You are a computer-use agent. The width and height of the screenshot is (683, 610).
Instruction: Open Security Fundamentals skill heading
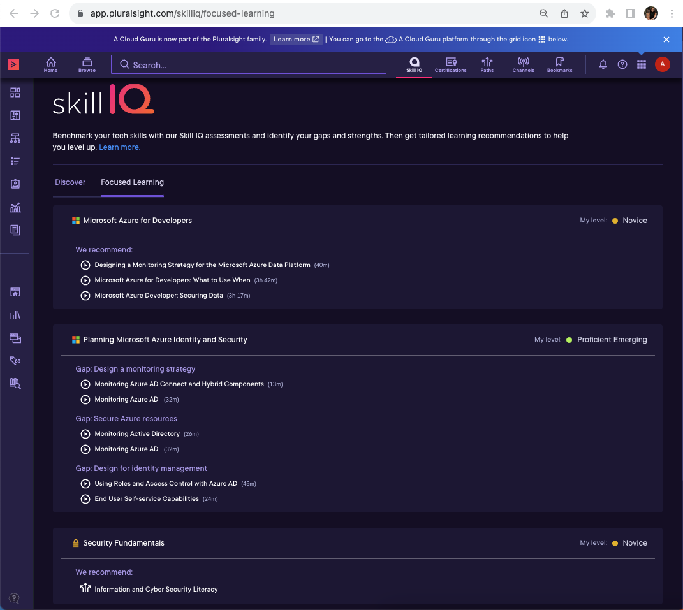[x=124, y=543]
